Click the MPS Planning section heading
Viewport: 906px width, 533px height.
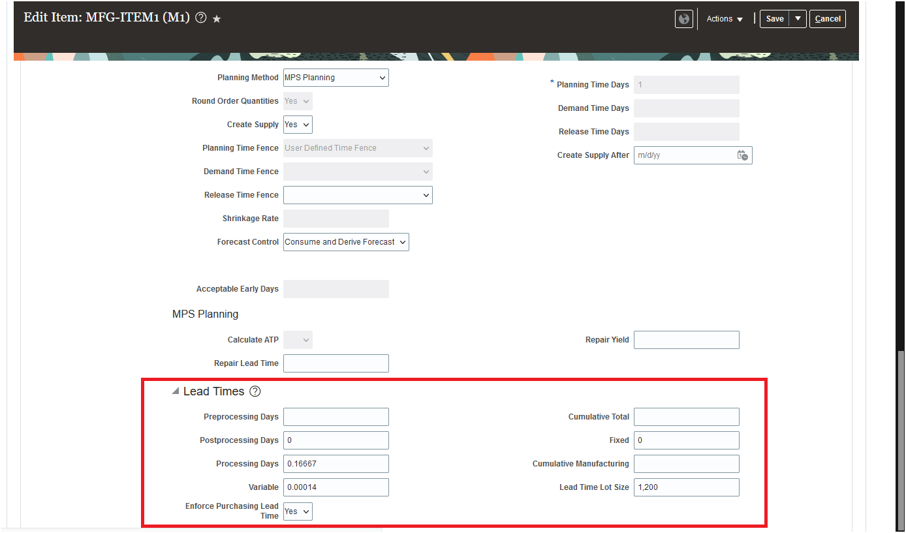205,314
